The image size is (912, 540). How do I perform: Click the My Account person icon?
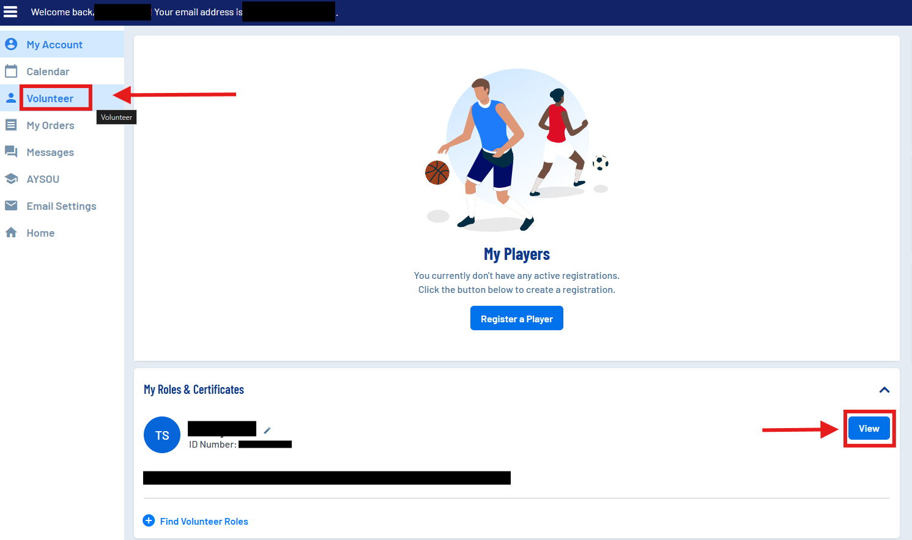click(11, 44)
